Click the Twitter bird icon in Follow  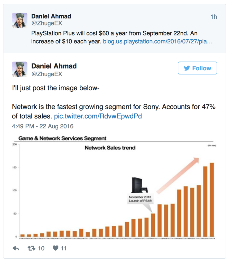pyautogui.click(x=187, y=68)
